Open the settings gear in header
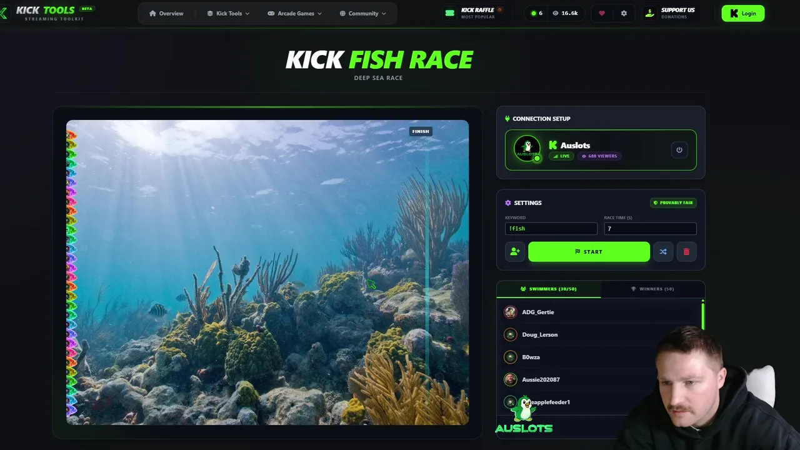800x450 pixels. pos(624,13)
